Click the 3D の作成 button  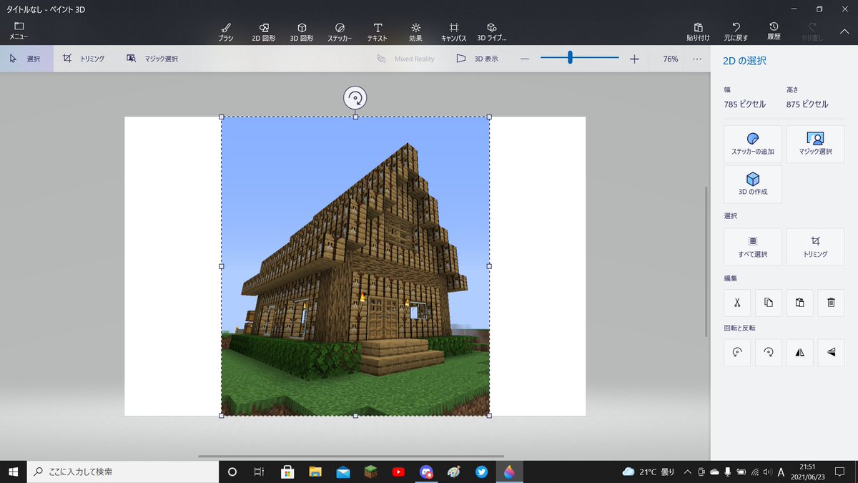click(x=753, y=185)
